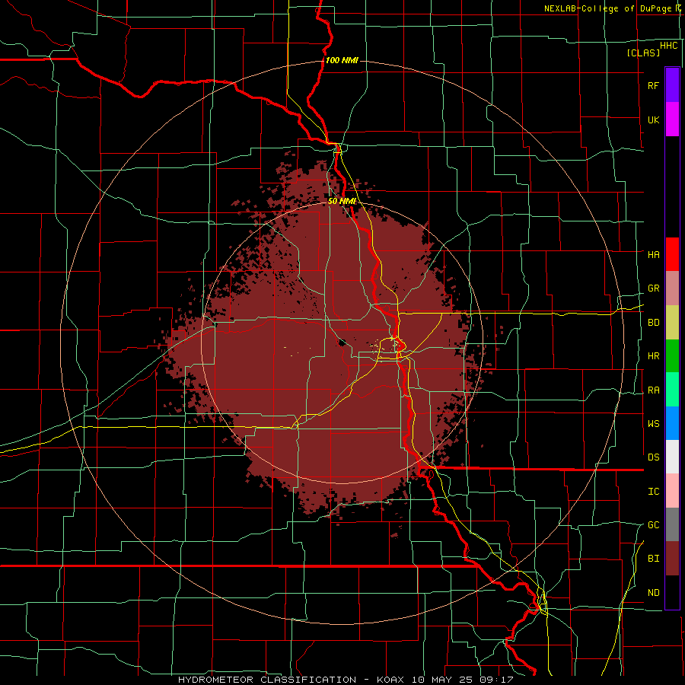Click the HR legend label
The image size is (685, 685).
[x=653, y=356]
